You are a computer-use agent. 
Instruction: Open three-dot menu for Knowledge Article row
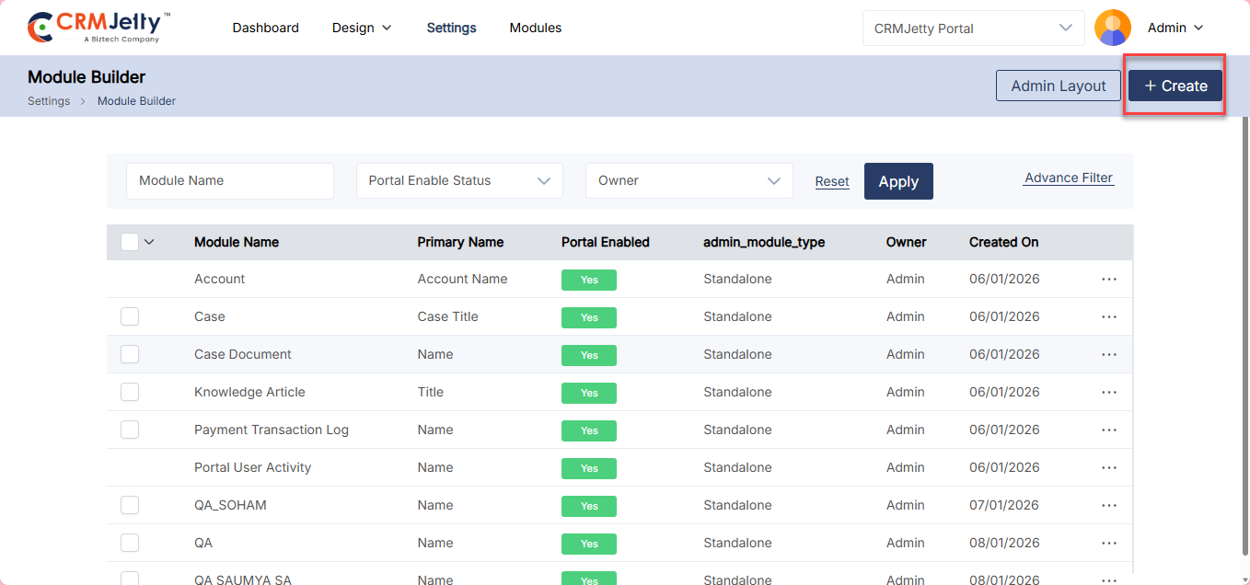1108,392
